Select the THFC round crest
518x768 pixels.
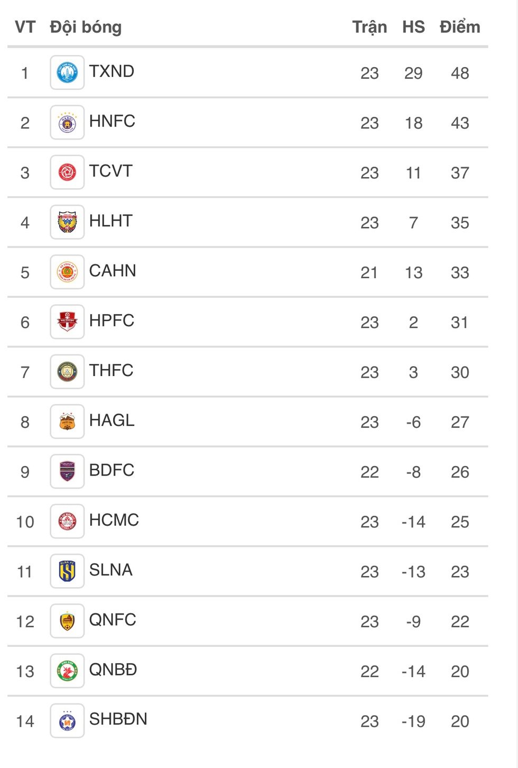pyautogui.click(x=67, y=372)
